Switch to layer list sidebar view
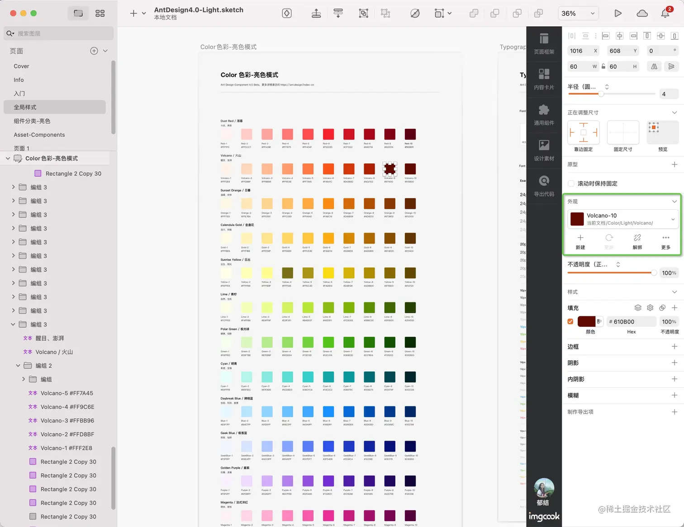Image resolution: width=684 pixels, height=527 pixels. [78, 14]
